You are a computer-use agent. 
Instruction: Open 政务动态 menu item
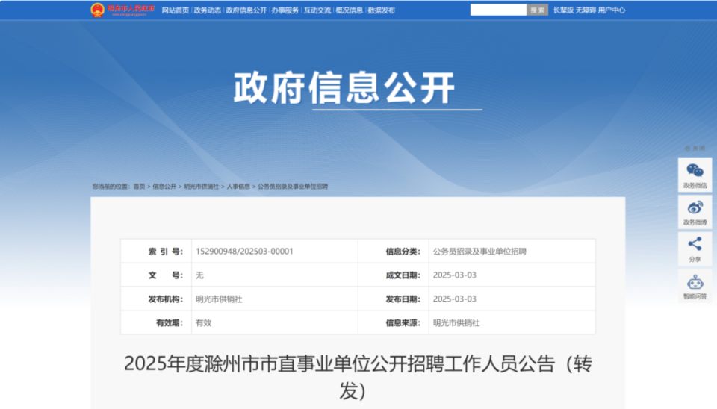tap(207, 10)
